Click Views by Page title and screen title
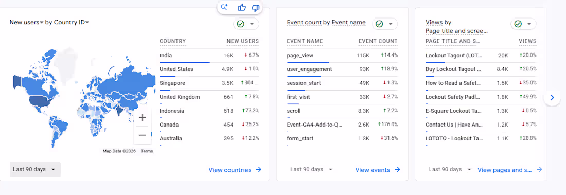Image resolution: width=566 pixels, height=195 pixels. pos(456,27)
